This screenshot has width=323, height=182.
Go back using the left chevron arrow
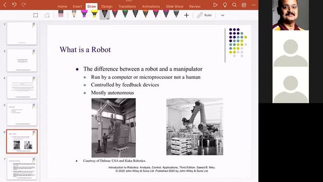5,5
